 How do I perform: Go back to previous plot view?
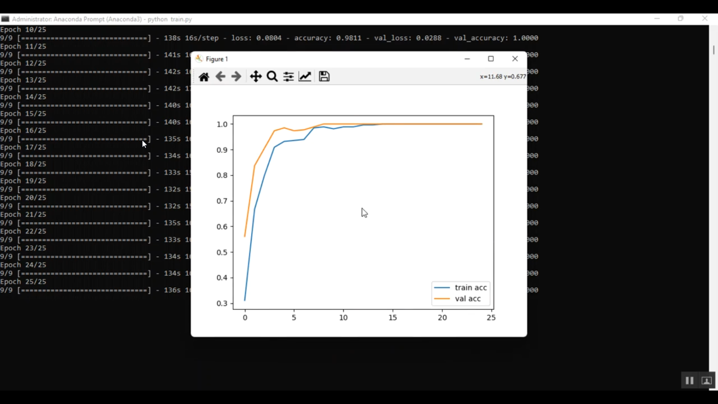click(220, 77)
